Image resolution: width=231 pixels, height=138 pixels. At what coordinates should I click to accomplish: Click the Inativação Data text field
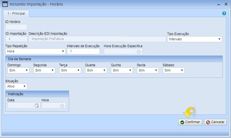[20, 105]
